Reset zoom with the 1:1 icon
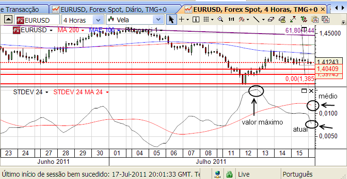Viewport: 347px width, 179px height. 231,19
